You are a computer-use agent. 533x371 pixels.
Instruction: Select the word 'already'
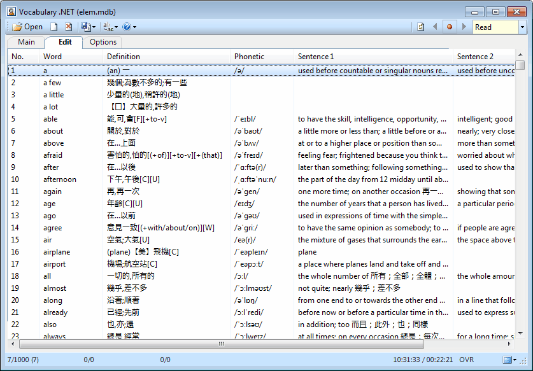55,312
